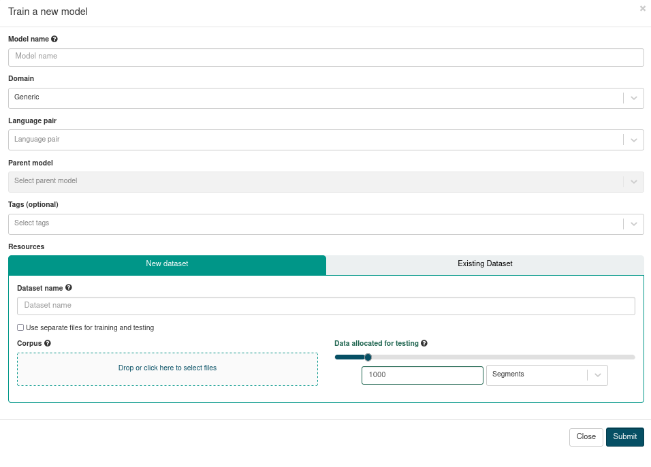Open the Language pair dropdown
Viewport: 651px width, 467px height.
pos(326,140)
